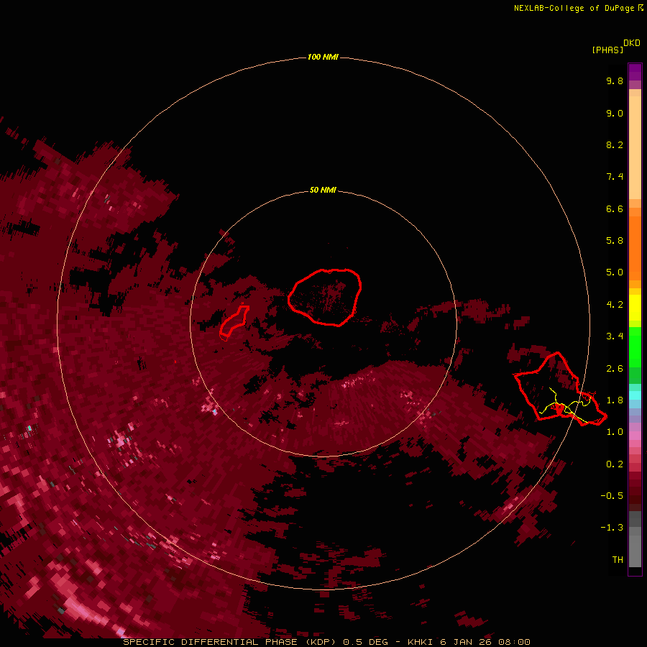Click the red island outline with yellow roads
Screen dimensions: 647x647
(x=560, y=389)
